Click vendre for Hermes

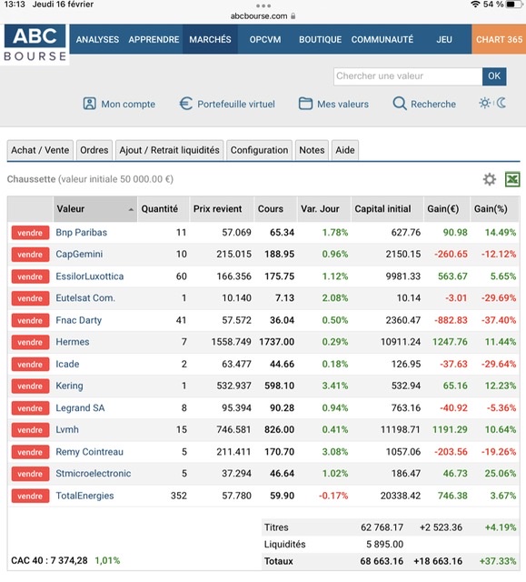coord(30,342)
